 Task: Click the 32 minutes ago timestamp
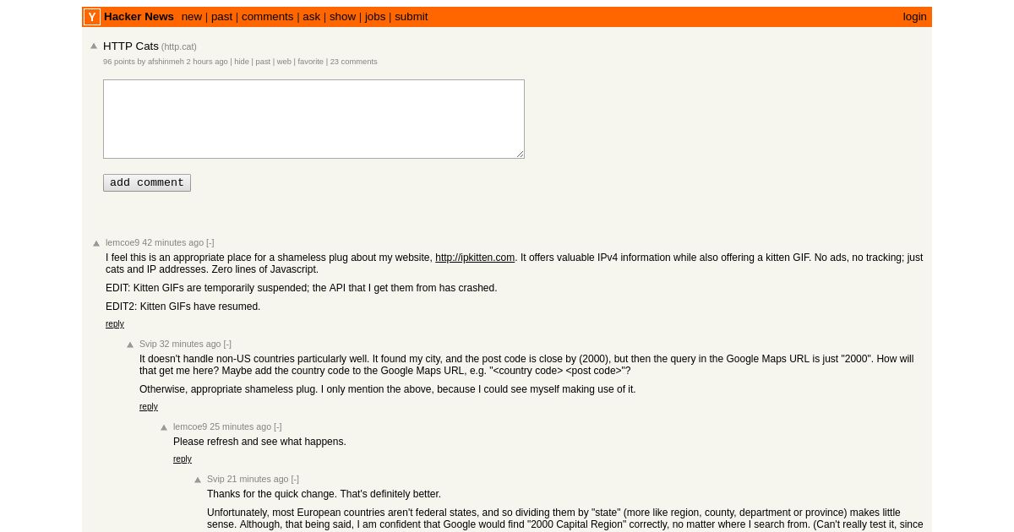[x=190, y=345]
